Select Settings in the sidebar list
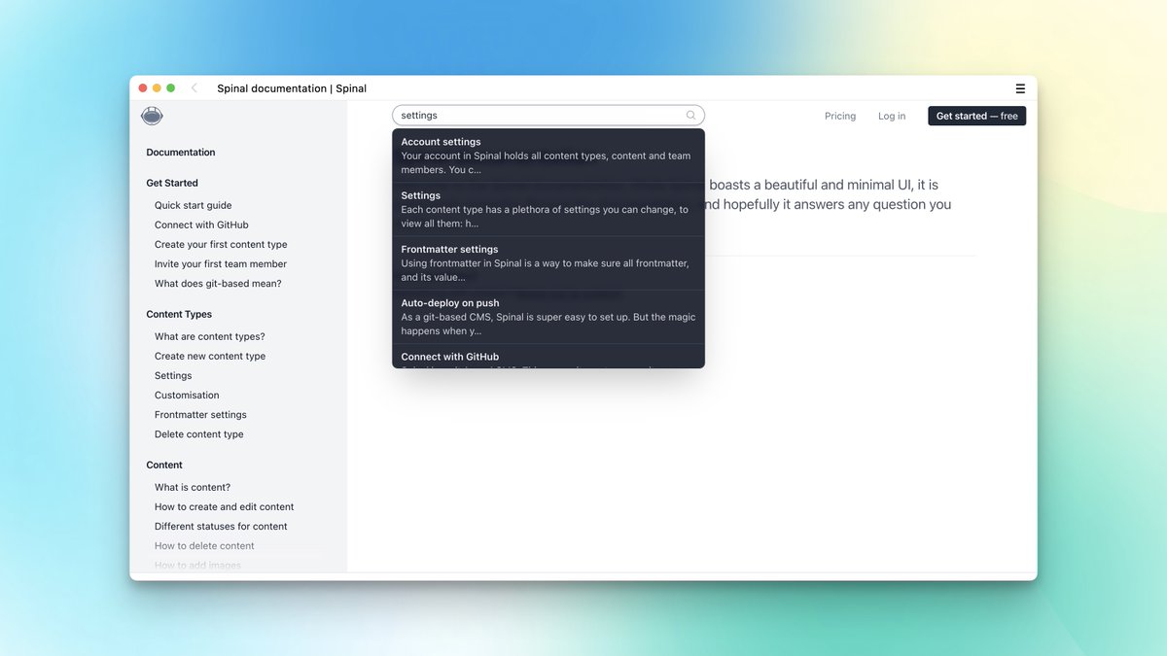This screenshot has width=1167, height=656. coord(173,375)
